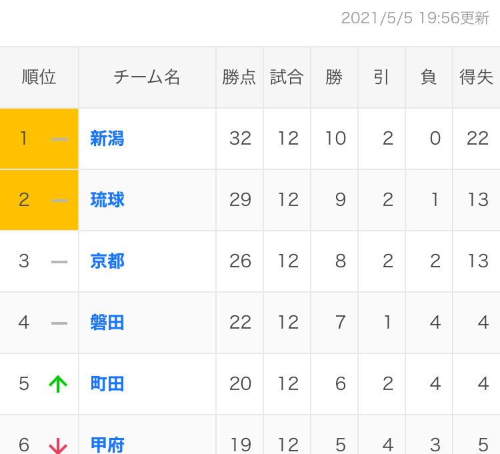500x454 pixels.
Task: Click red down arrow next to rank 6
Action: point(58,446)
